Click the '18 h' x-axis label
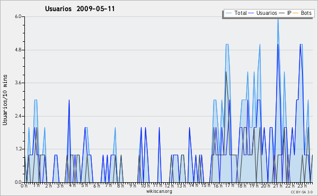The width and height of the screenshot is (318, 196). click(x=242, y=185)
